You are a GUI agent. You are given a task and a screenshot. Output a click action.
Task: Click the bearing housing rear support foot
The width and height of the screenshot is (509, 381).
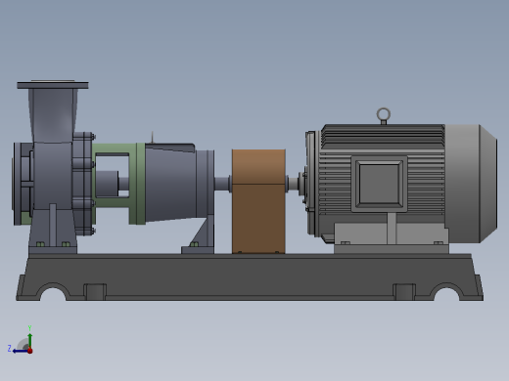199,235
